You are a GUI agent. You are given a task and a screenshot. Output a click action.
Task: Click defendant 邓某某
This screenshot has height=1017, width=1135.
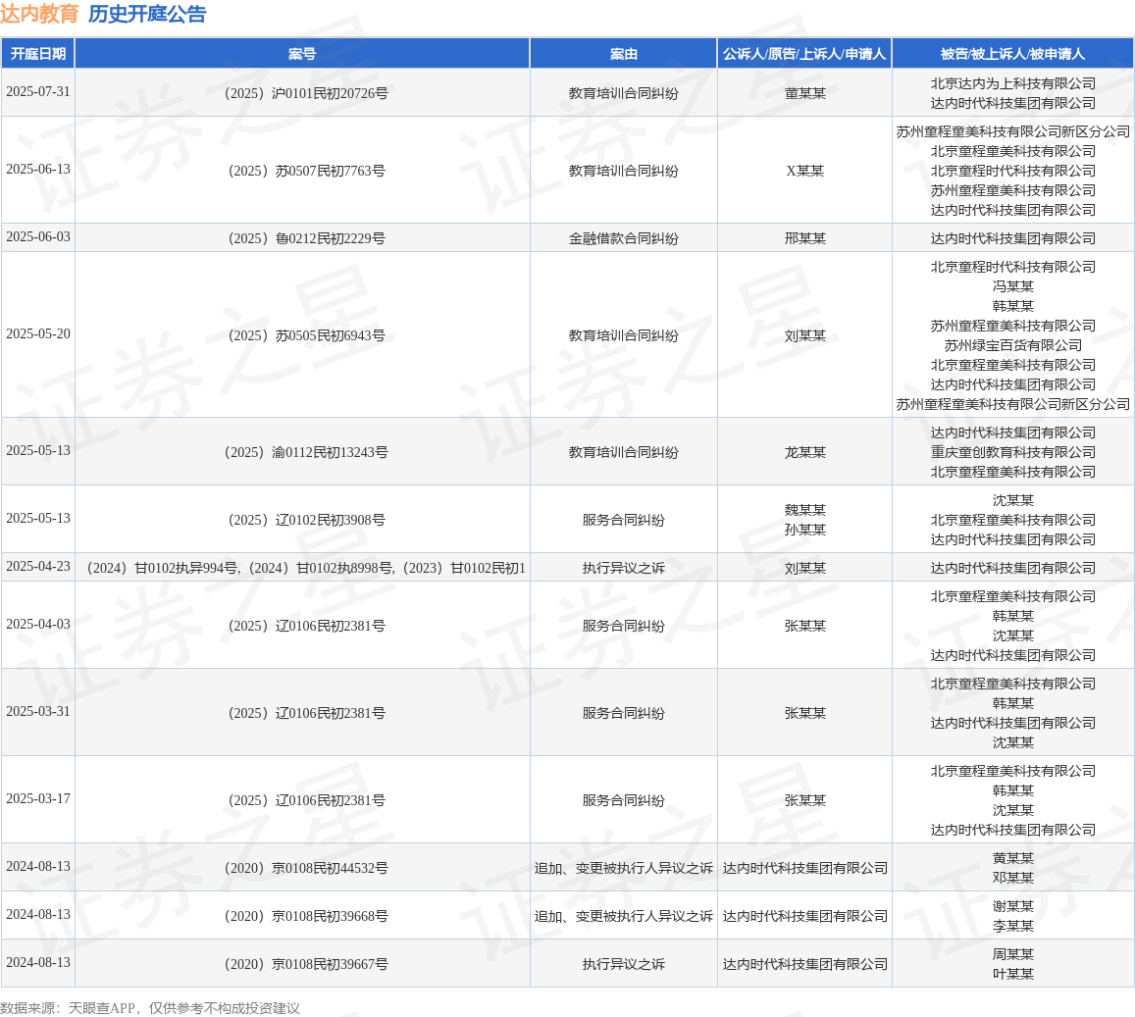pos(1012,878)
